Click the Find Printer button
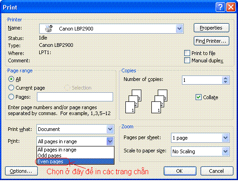238x181 pixels. [212, 41]
